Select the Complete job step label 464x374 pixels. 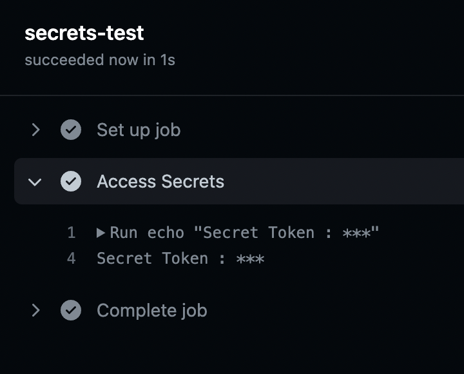[152, 311]
